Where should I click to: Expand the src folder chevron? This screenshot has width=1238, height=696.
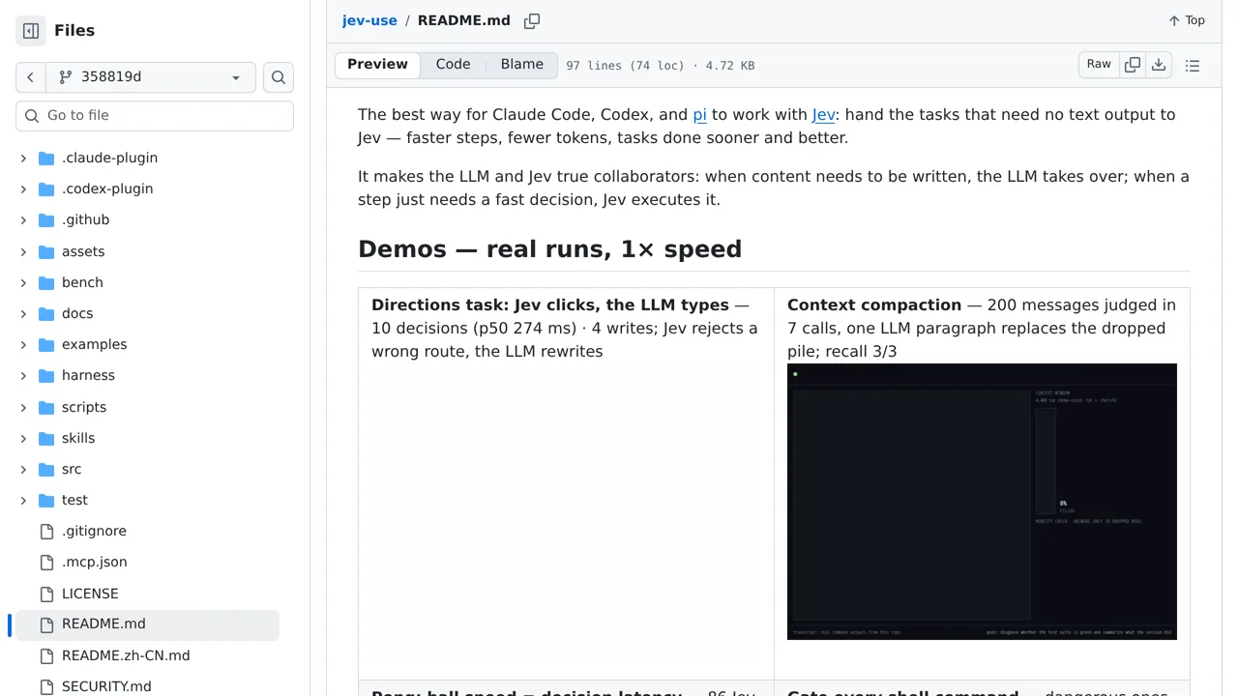(x=23, y=469)
